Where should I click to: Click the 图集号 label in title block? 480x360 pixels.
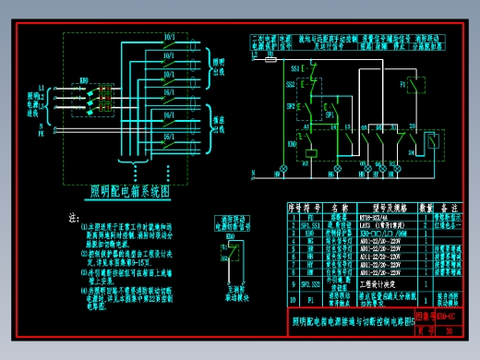(x=426, y=317)
